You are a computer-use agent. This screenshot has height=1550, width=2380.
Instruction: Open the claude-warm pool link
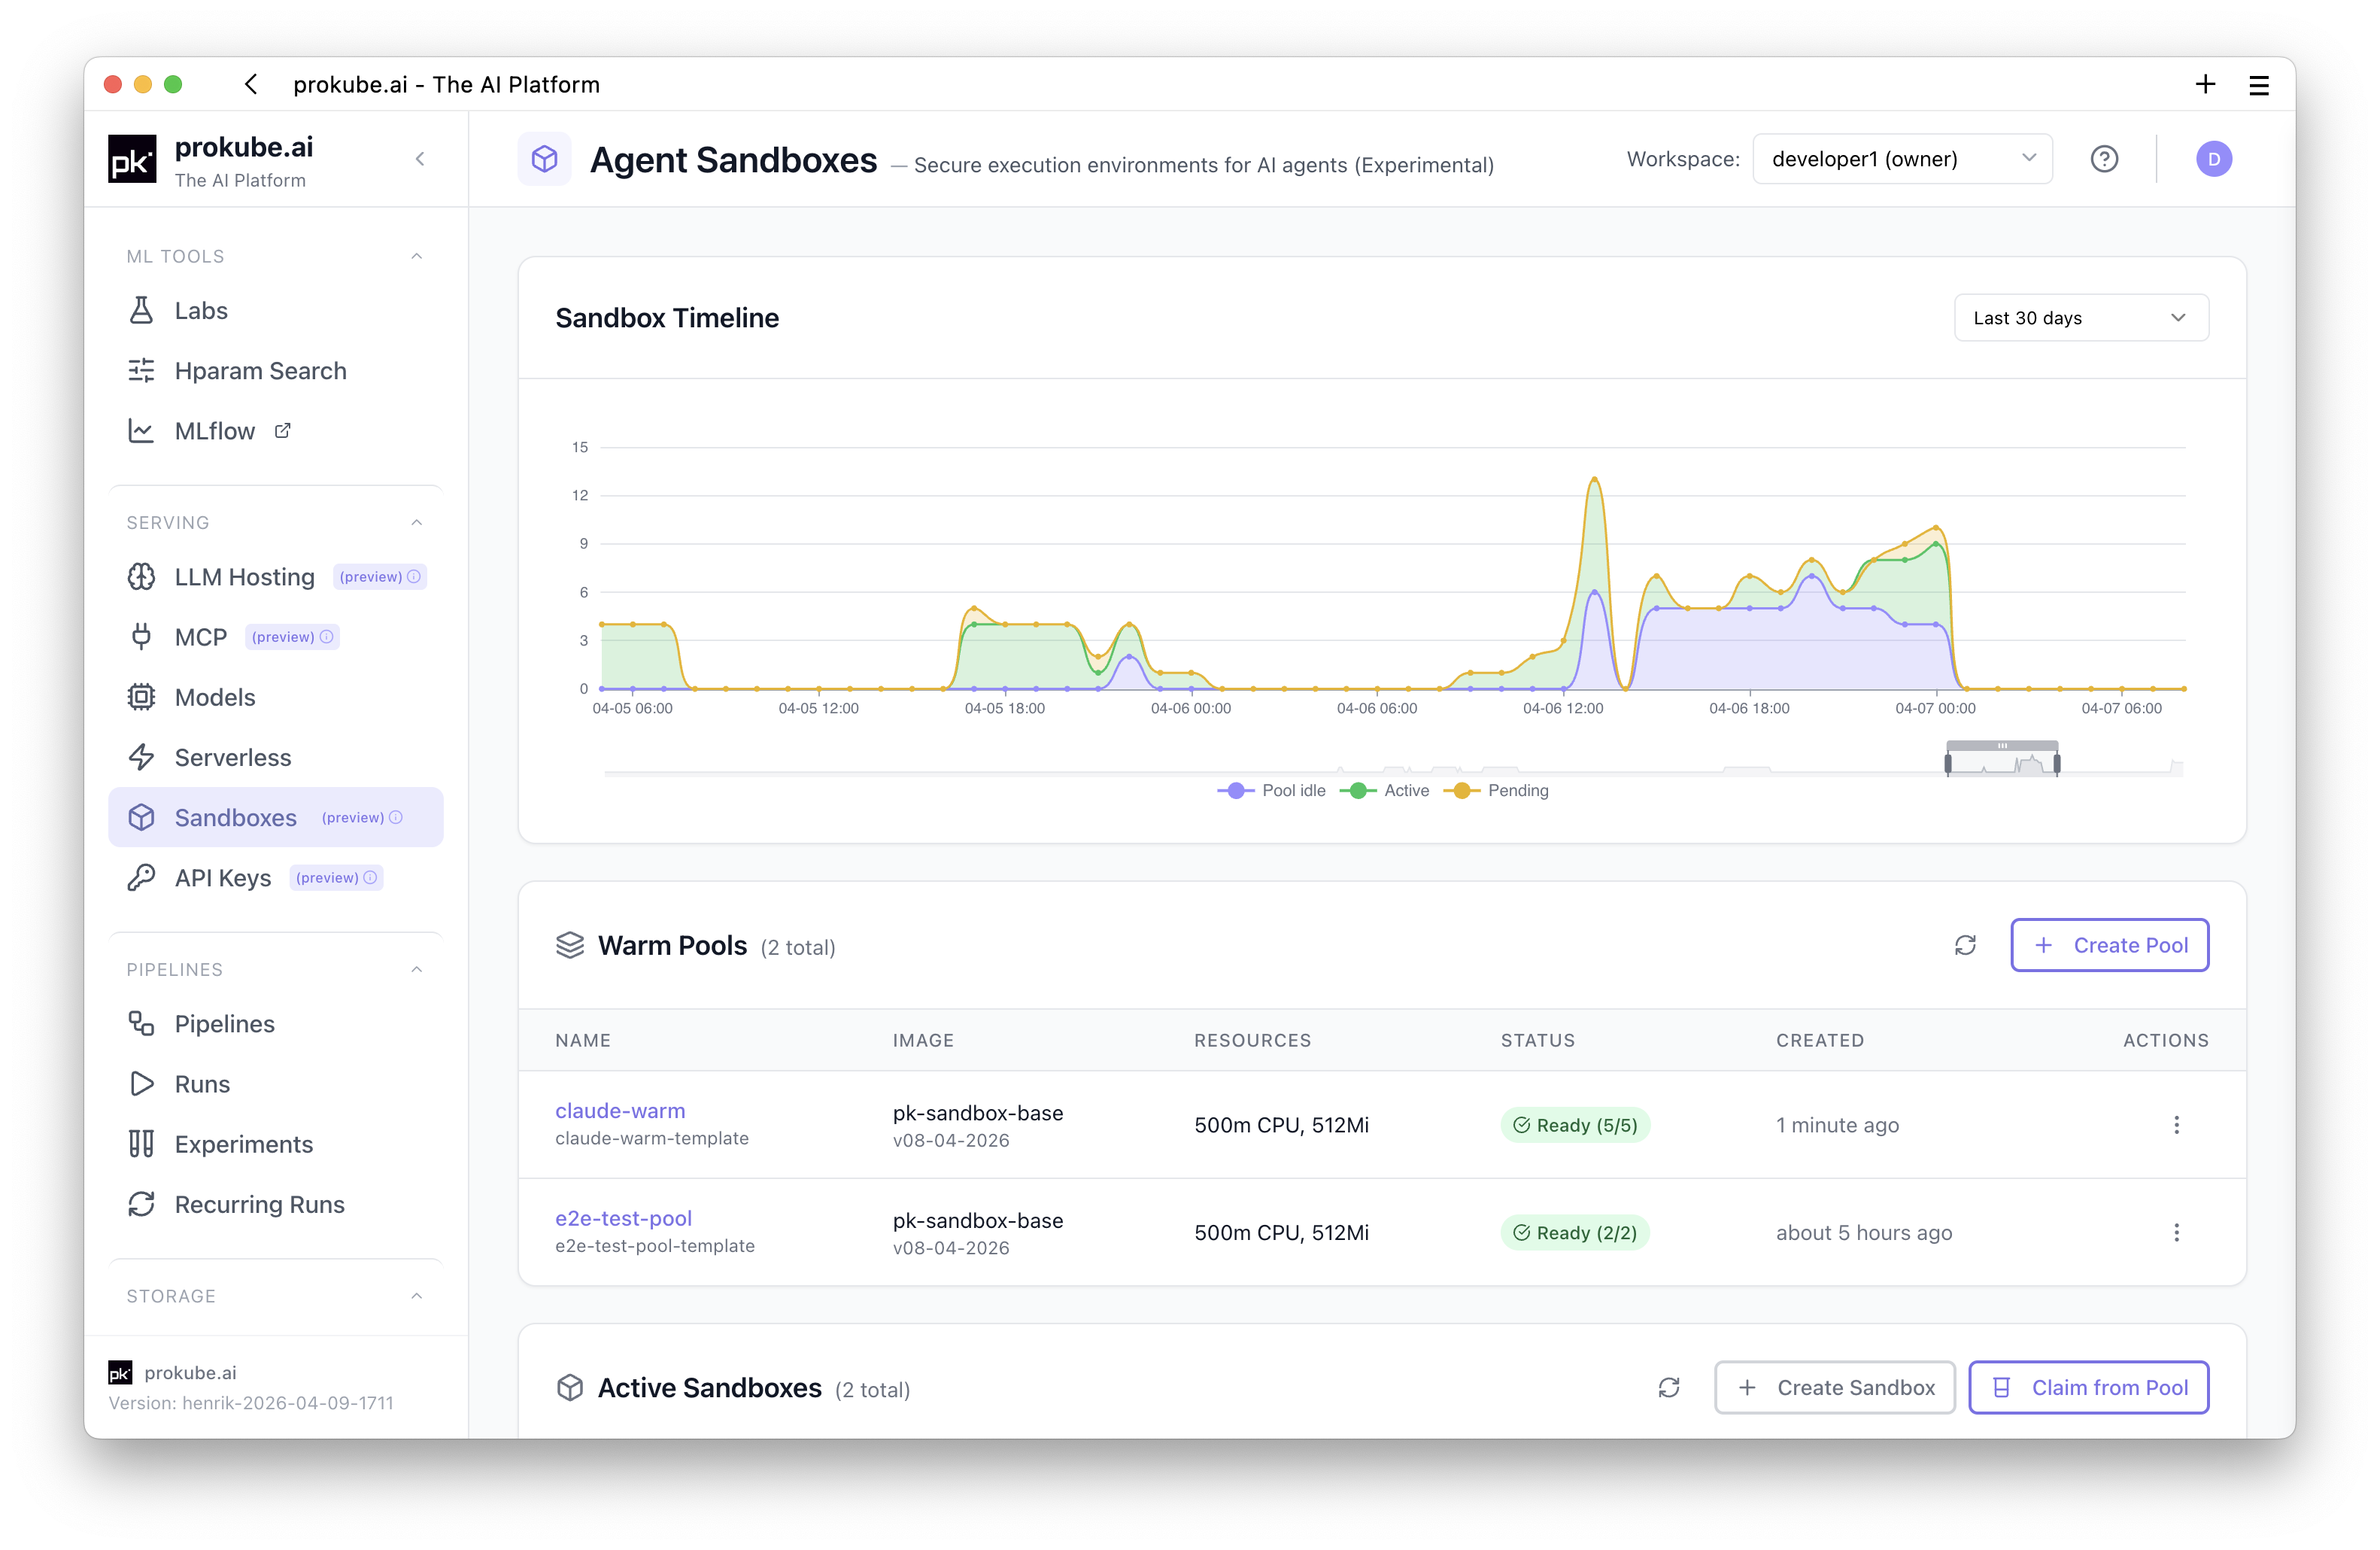pyautogui.click(x=620, y=1111)
